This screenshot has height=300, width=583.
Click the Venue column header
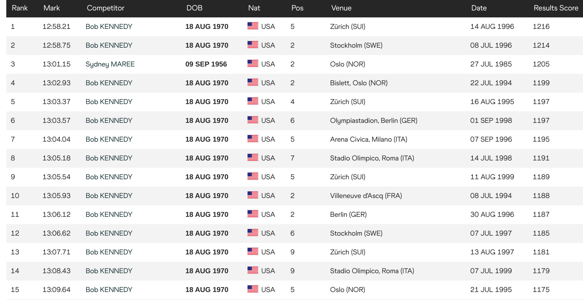click(x=341, y=8)
